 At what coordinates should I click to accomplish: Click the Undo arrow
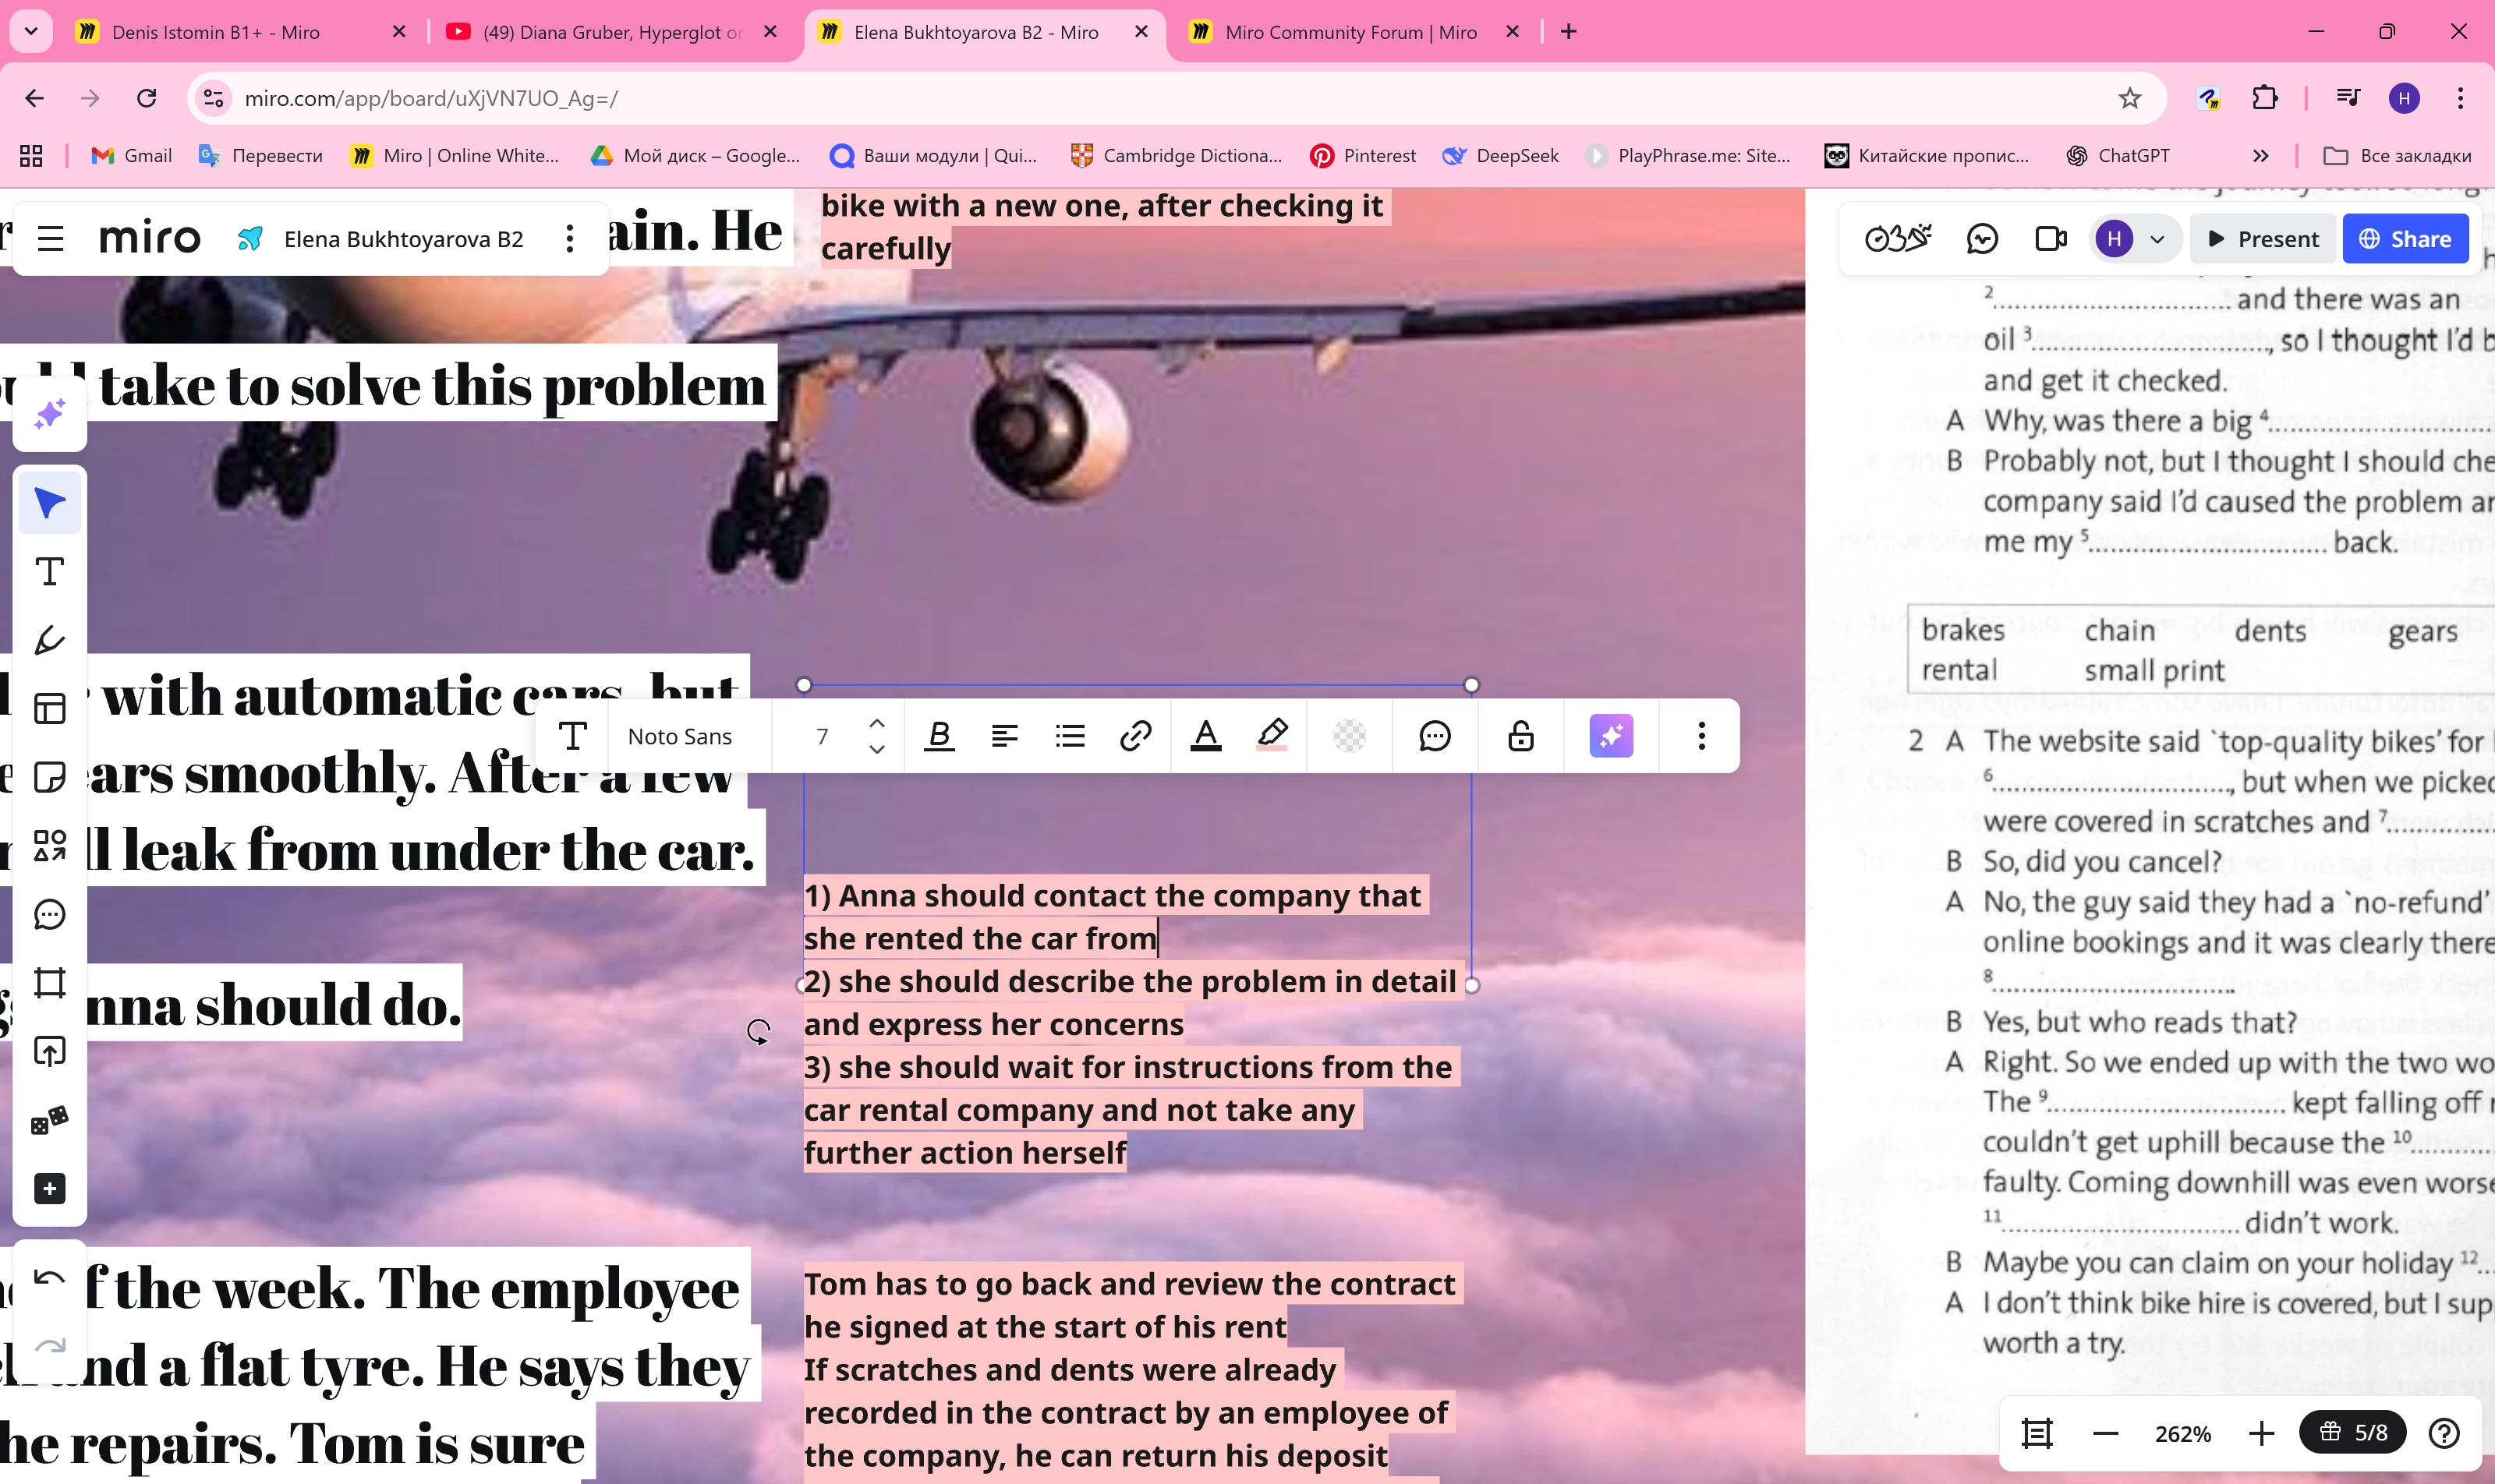[49, 1278]
